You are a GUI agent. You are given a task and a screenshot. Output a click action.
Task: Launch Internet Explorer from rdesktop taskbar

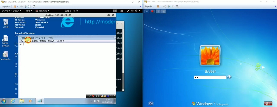13,101
